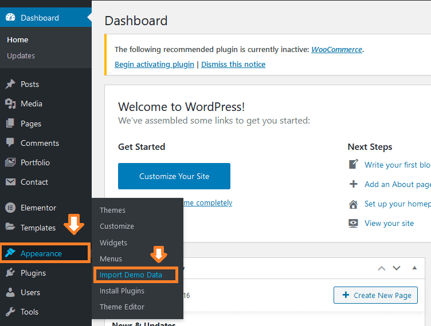Move widget panel down with down chevron
Image resolution: width=431 pixels, height=326 pixels.
tap(397, 268)
